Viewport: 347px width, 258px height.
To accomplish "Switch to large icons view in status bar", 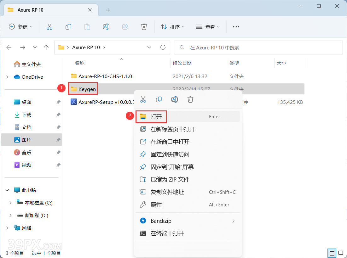I will tap(341, 253).
